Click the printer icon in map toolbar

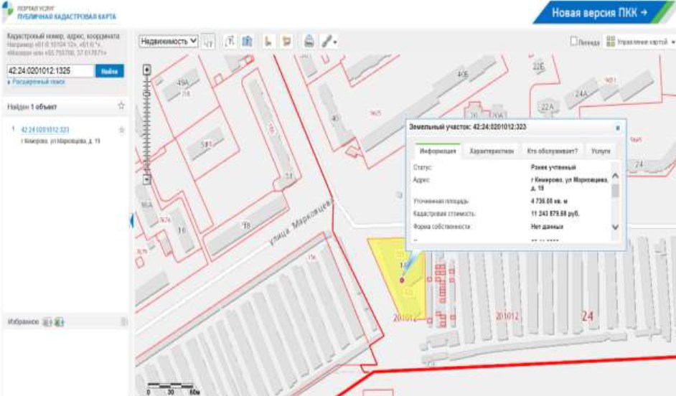pyautogui.click(x=309, y=42)
